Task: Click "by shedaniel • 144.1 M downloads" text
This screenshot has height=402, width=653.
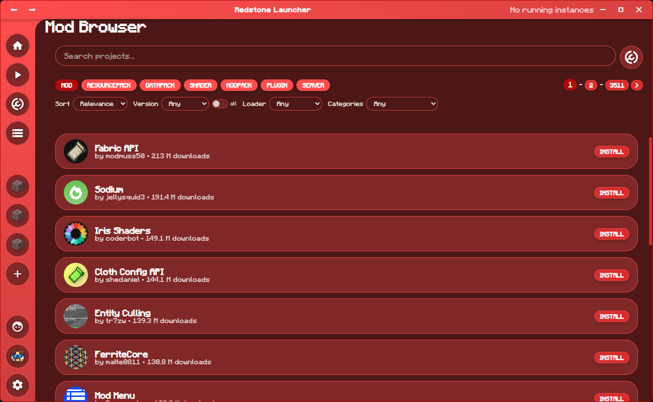Action: coord(153,280)
